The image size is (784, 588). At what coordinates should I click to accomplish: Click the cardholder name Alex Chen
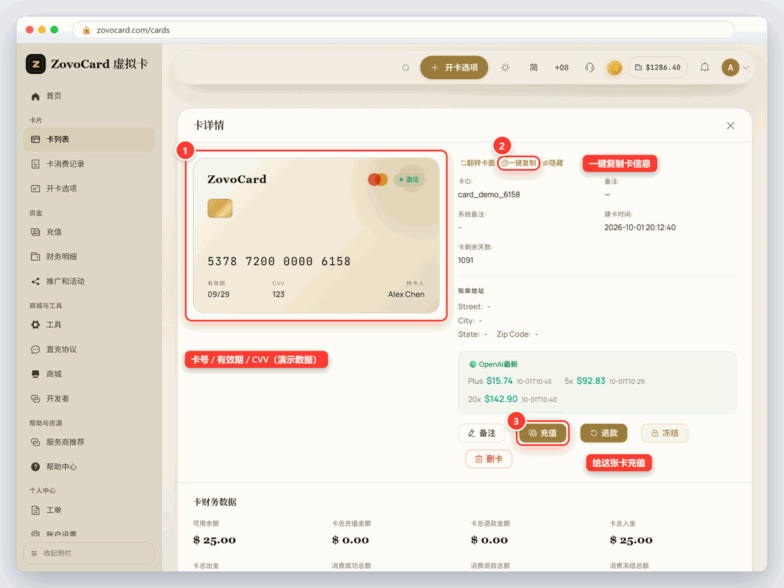406,294
